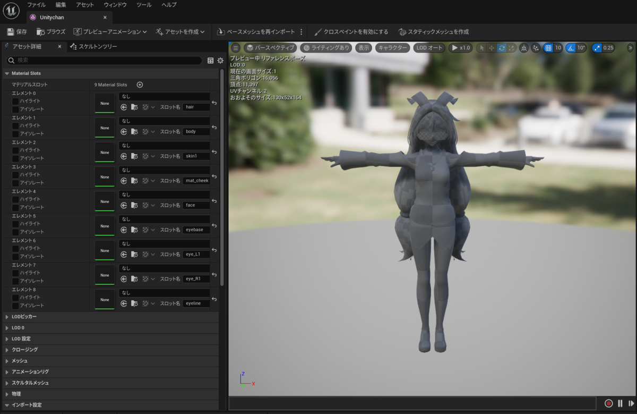The image size is (637, 414).
Task: Toggle the surface snapping icon
Action: tap(536, 48)
